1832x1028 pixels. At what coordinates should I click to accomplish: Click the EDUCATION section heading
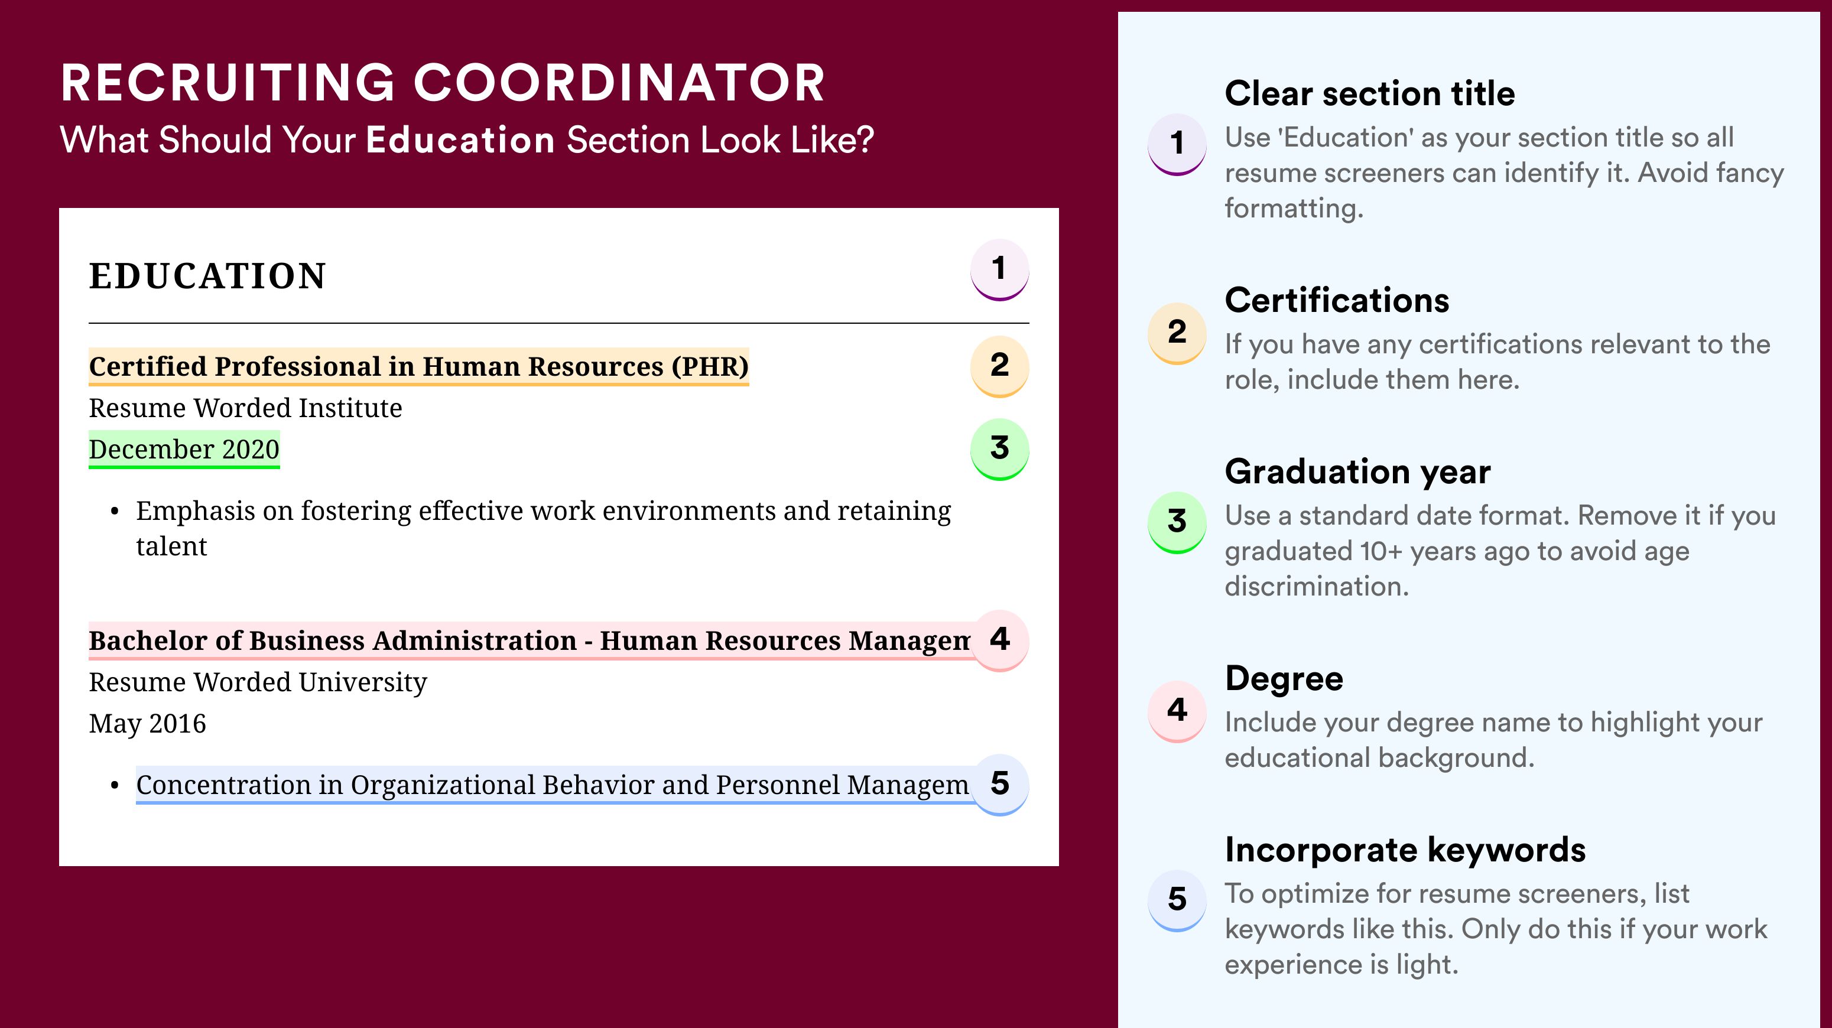[x=207, y=276]
